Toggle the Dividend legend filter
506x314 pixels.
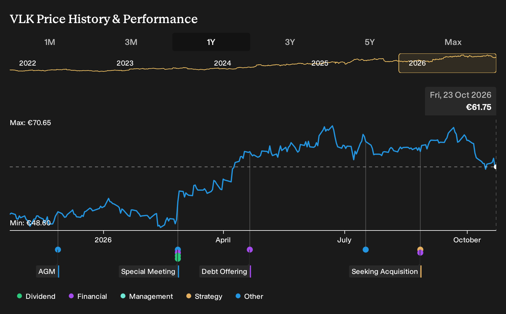[36, 296]
